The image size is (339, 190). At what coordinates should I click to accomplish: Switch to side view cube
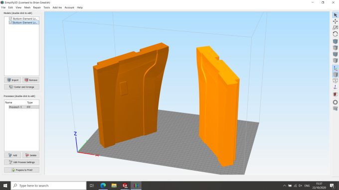coord(335,60)
